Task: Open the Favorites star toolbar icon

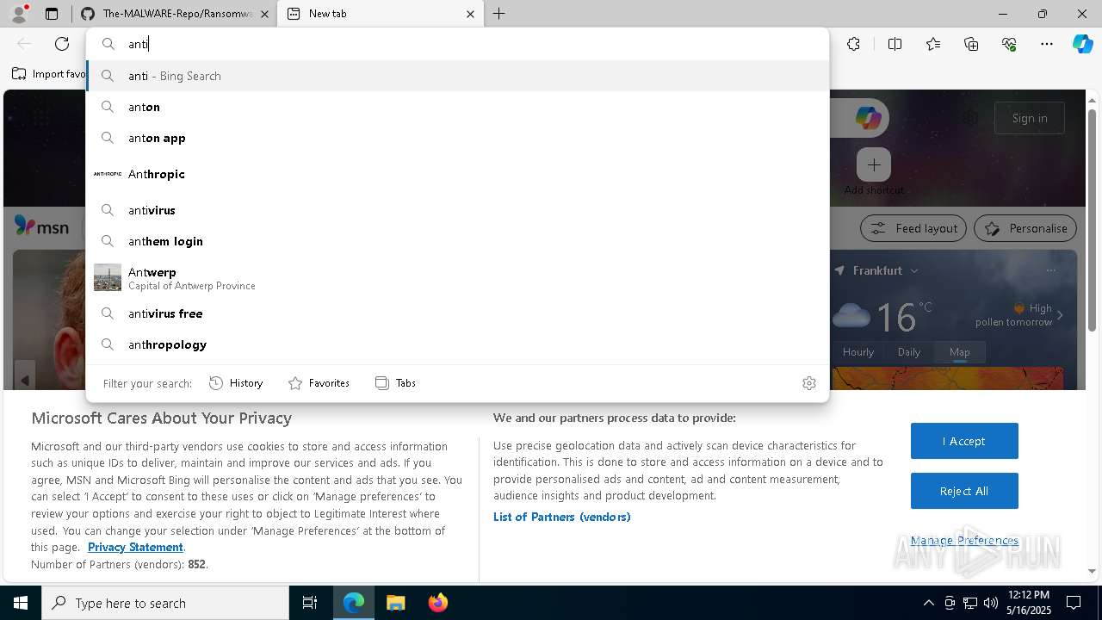Action: [933, 44]
